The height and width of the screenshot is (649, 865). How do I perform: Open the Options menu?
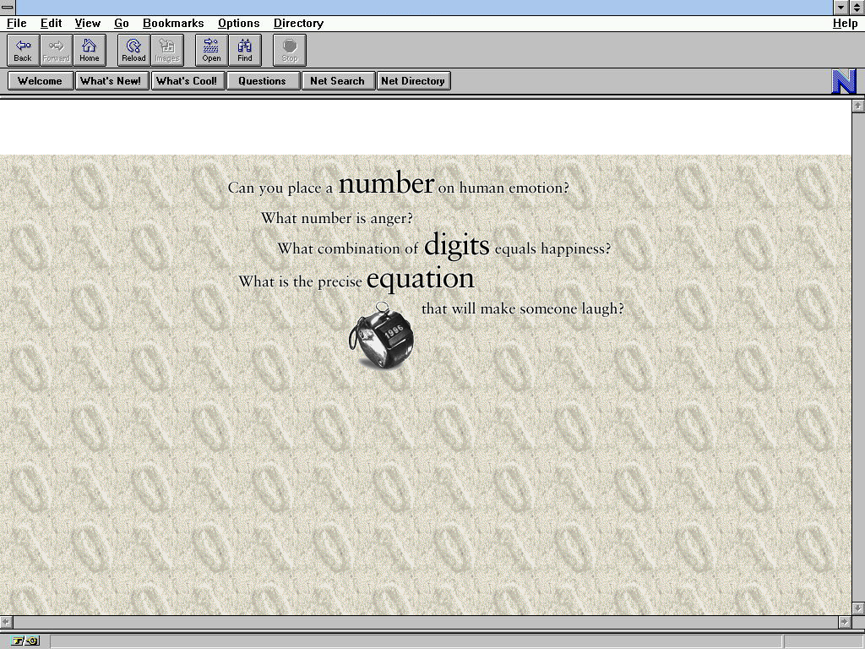point(238,23)
